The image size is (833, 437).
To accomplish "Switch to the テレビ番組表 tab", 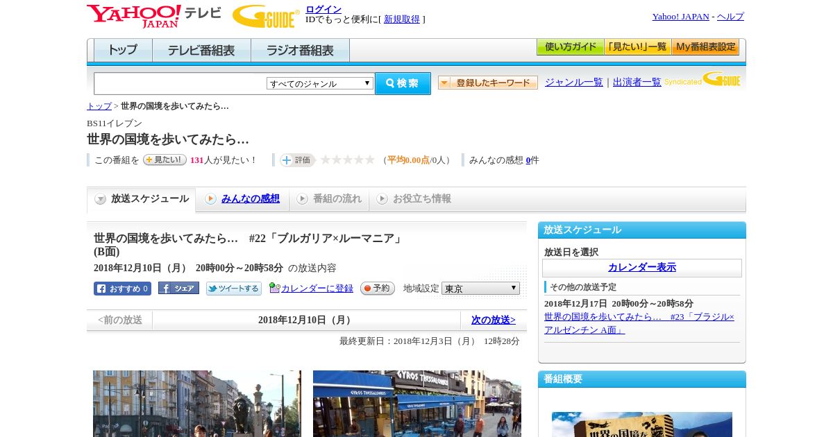I will coord(201,51).
